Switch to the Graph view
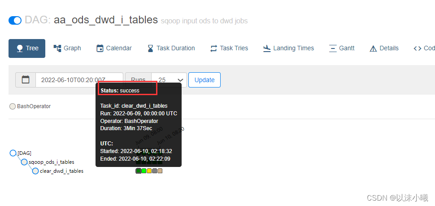Viewport: 435px width, 206px height. pyautogui.click(x=67, y=48)
